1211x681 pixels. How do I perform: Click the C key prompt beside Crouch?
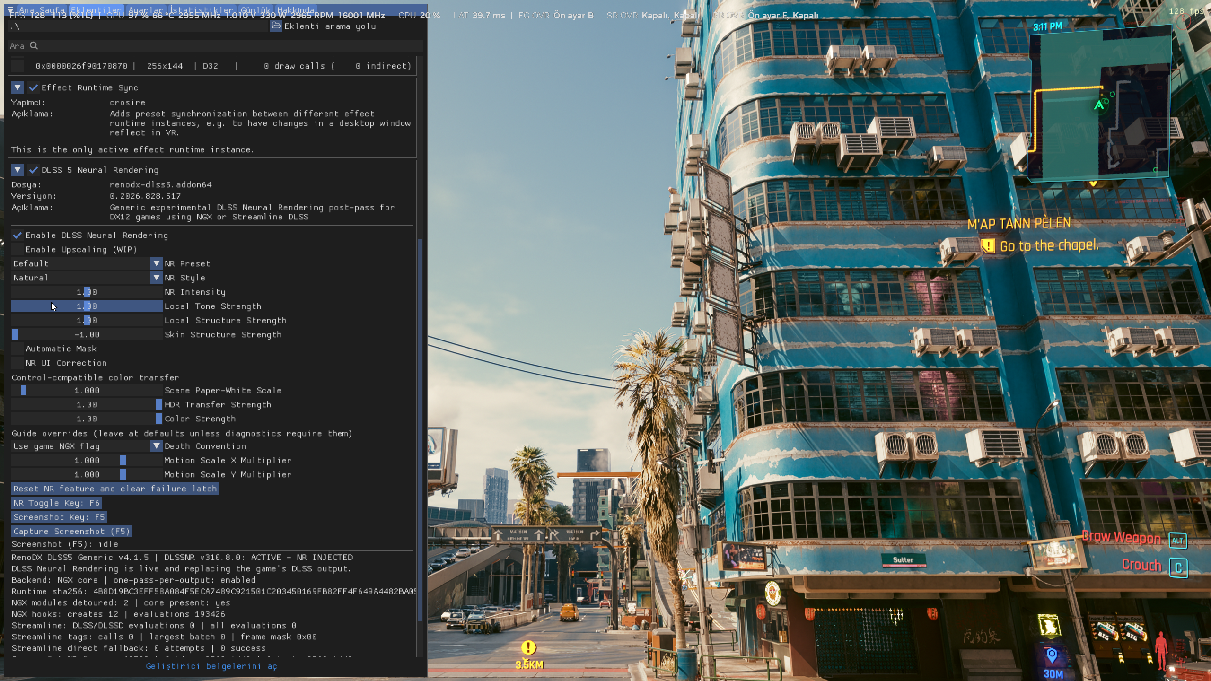[x=1178, y=567]
